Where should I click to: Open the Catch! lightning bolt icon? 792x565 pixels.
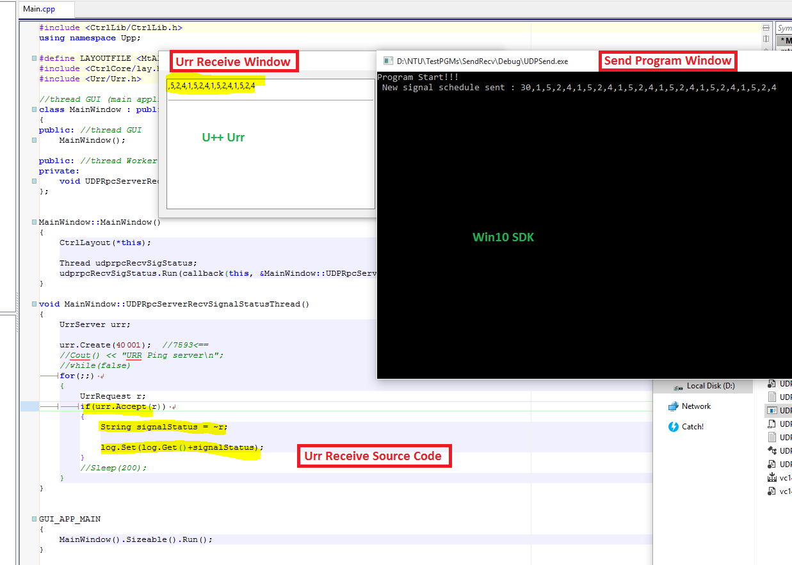pos(673,427)
